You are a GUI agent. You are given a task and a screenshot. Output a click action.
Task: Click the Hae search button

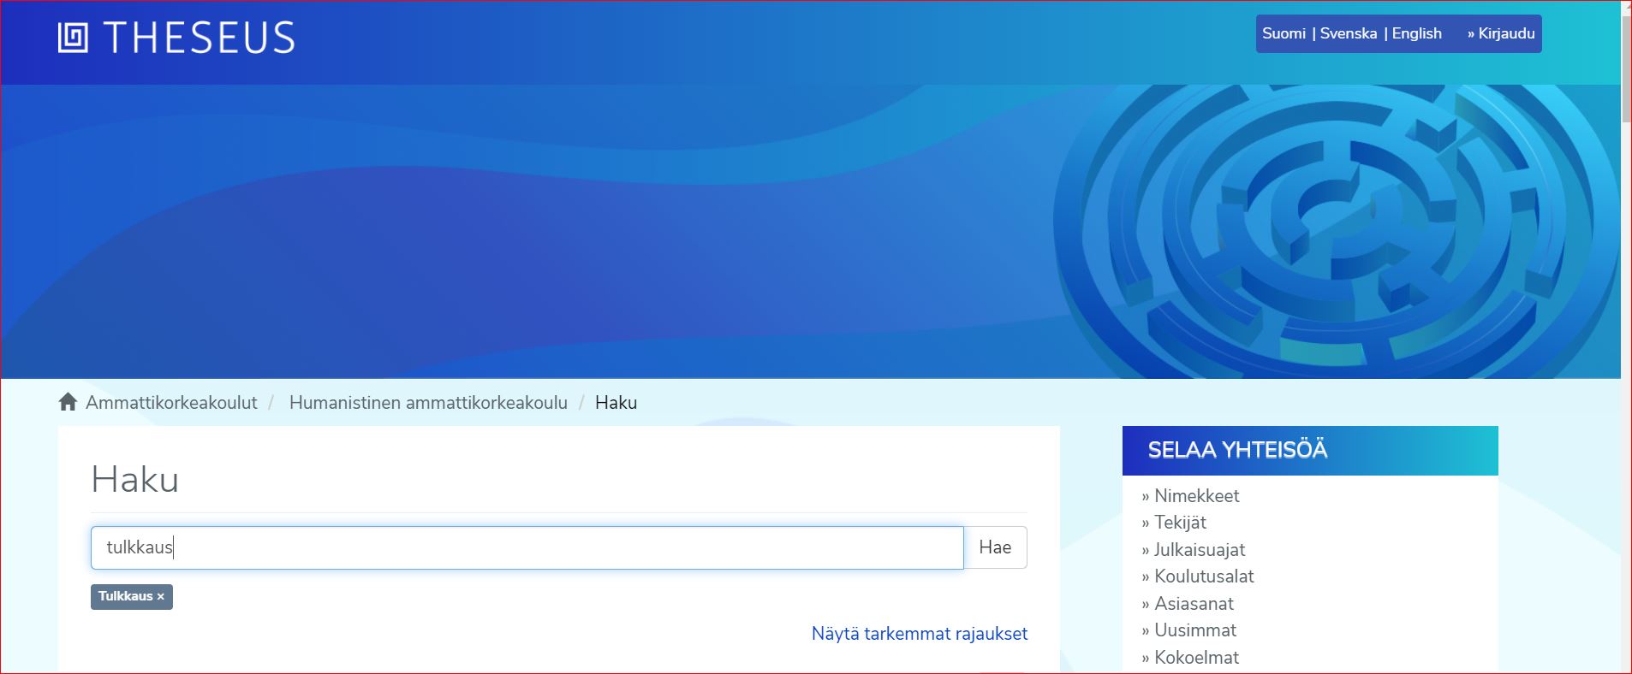coord(995,547)
